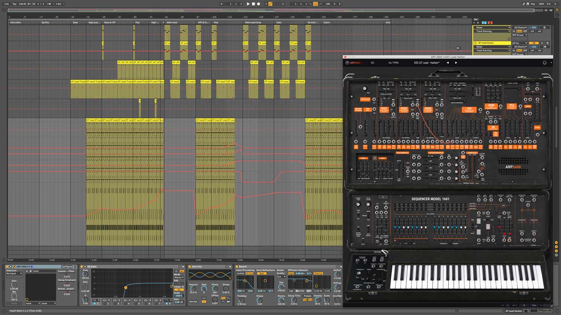The height and width of the screenshot is (315, 561).
Task: Click the Tap tempo button
Action: tap(14, 4)
